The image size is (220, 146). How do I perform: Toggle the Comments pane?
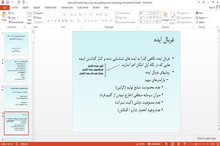tap(154, 144)
